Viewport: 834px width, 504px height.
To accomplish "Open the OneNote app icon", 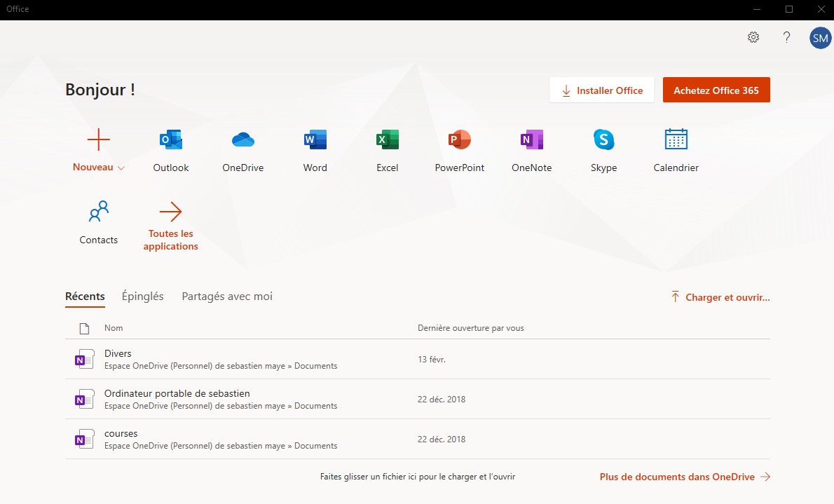I will 532,139.
